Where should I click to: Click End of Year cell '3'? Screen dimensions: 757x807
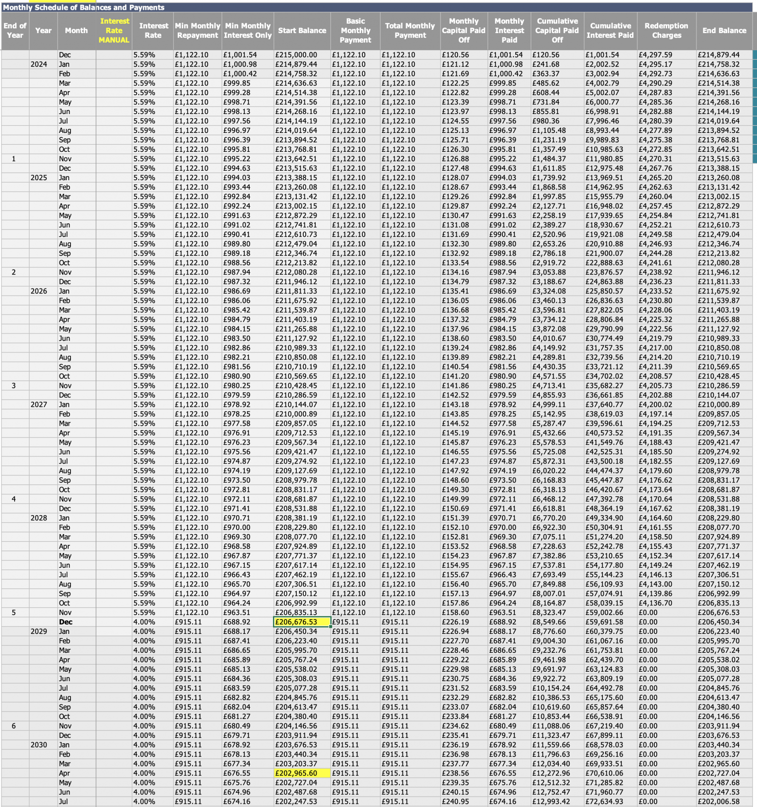point(15,386)
